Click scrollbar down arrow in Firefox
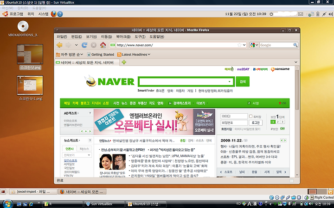The image size is (334, 208). pos(297,175)
